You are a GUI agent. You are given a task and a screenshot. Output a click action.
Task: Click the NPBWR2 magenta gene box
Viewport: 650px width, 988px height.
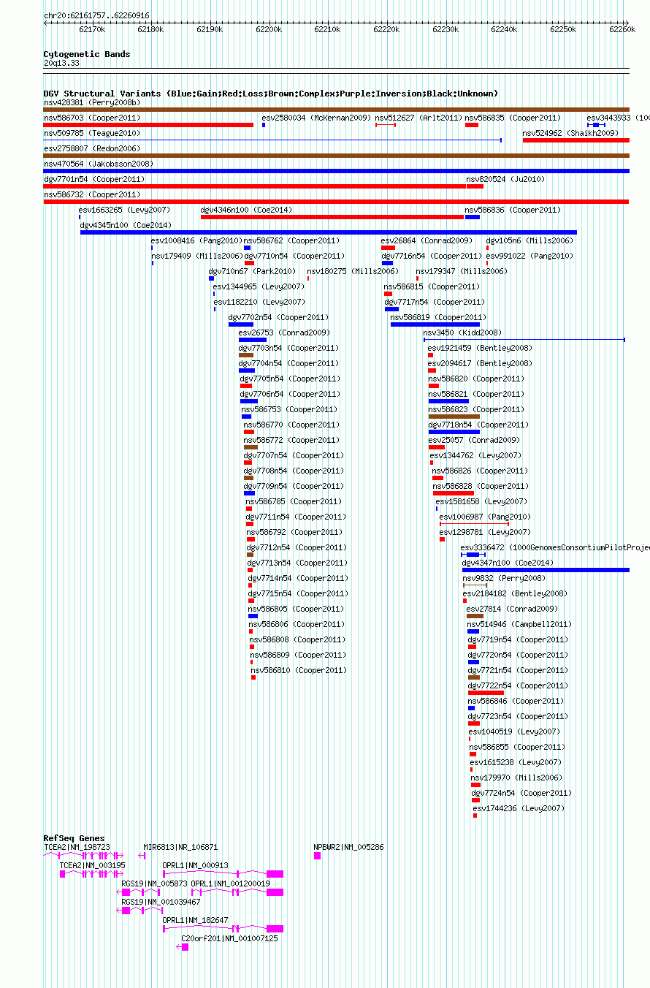(x=317, y=856)
